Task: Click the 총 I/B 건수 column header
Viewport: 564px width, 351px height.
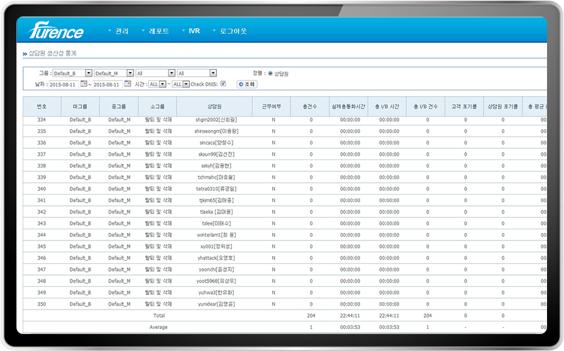Action: 426,106
